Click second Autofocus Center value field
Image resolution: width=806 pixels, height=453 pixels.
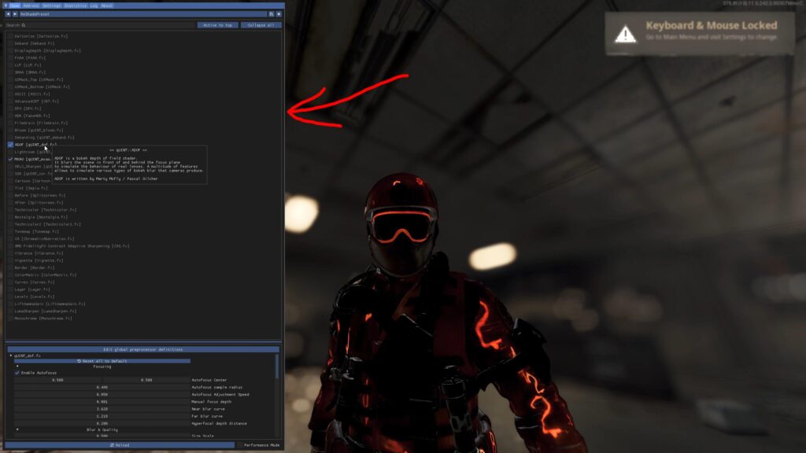tap(146, 380)
